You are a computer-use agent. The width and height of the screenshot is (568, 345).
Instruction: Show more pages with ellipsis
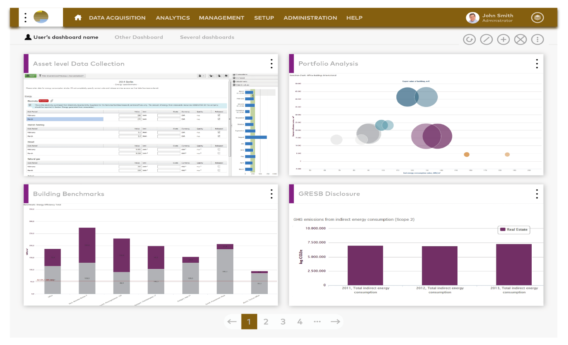(317, 321)
